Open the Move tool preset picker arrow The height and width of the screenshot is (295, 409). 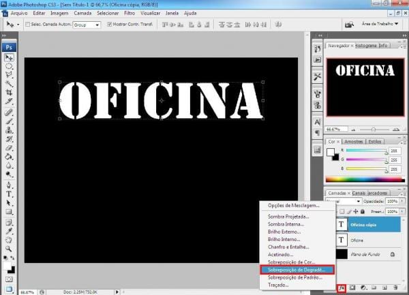[18, 25]
